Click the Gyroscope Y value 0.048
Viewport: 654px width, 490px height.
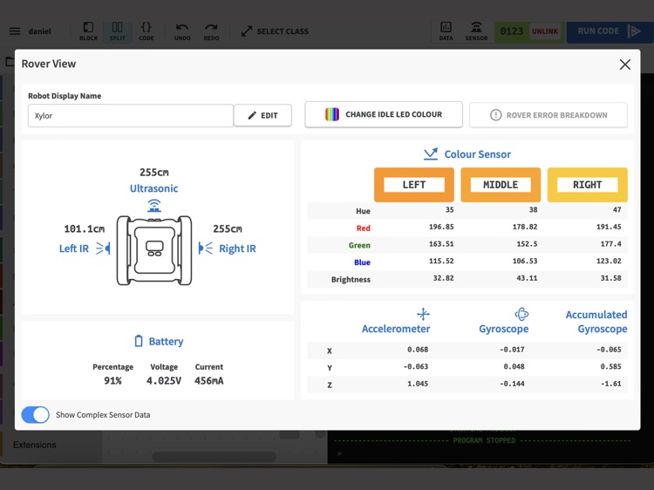point(514,366)
